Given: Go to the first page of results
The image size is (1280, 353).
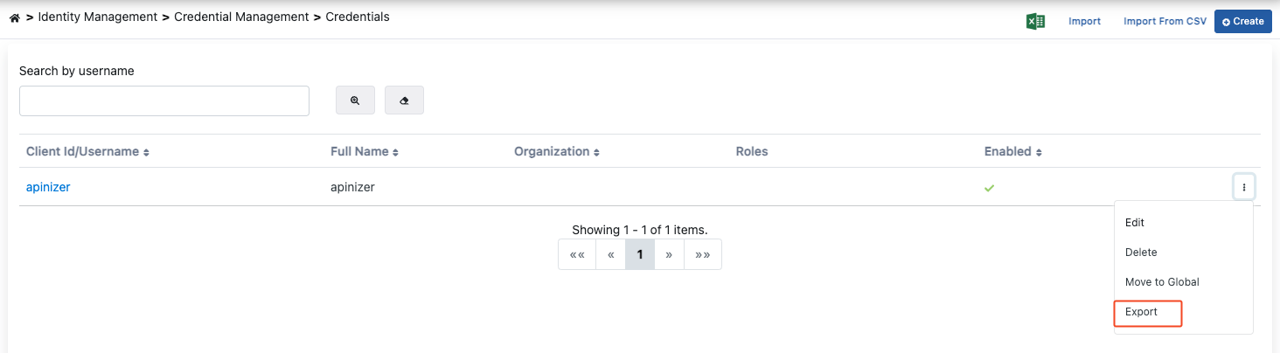Looking at the screenshot, I should click(577, 254).
